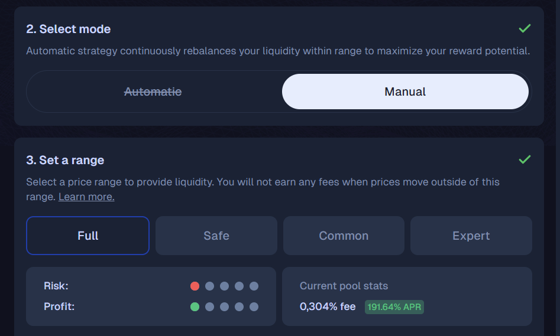Viewport: 560px width, 336px height.
Task: Click the red first Risk indicator dot
Action: pos(195,286)
